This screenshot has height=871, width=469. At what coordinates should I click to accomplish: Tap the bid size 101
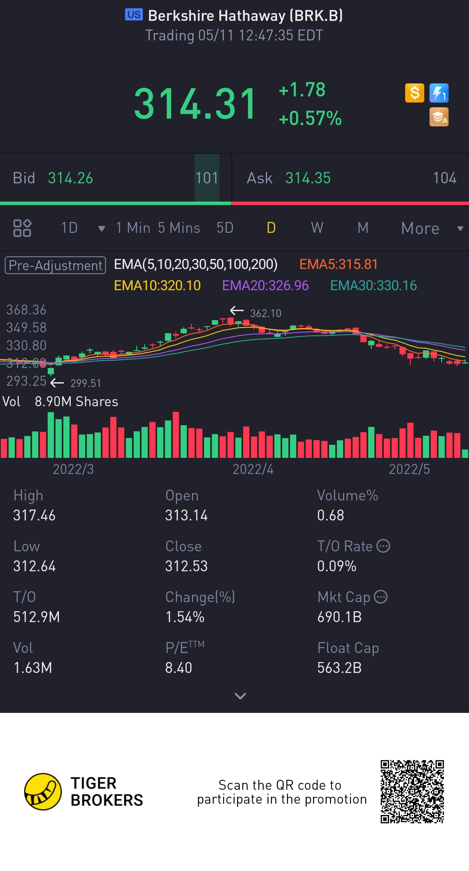click(207, 178)
